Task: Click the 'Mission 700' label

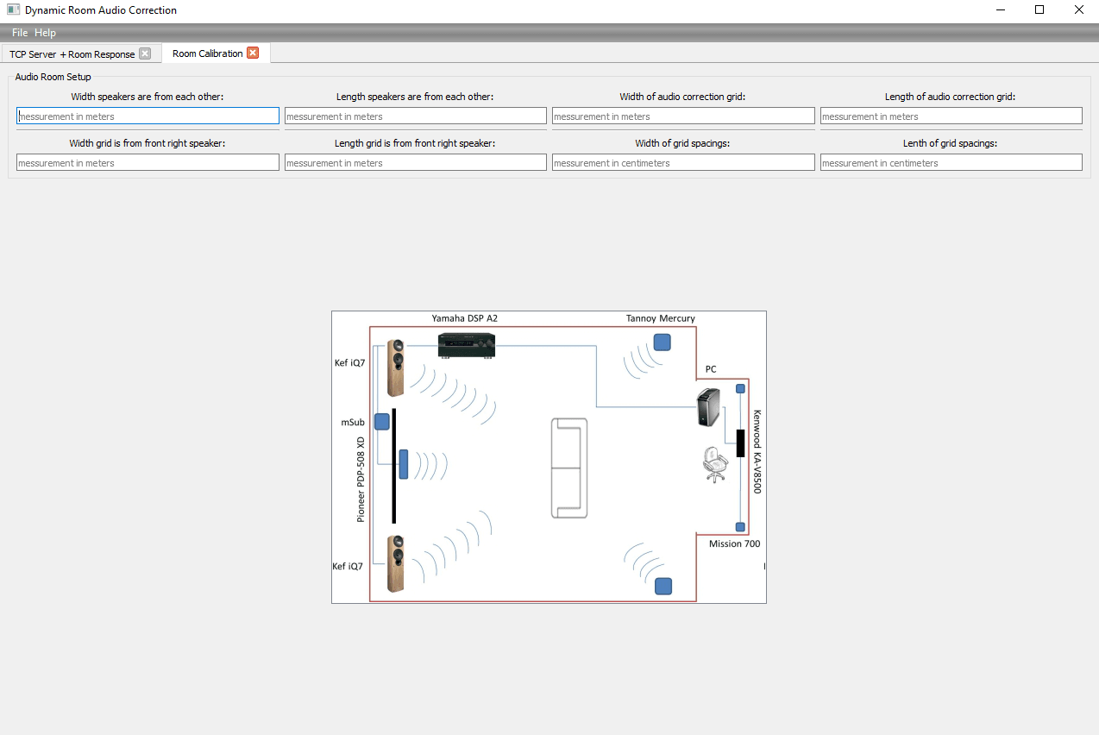Action: point(735,543)
